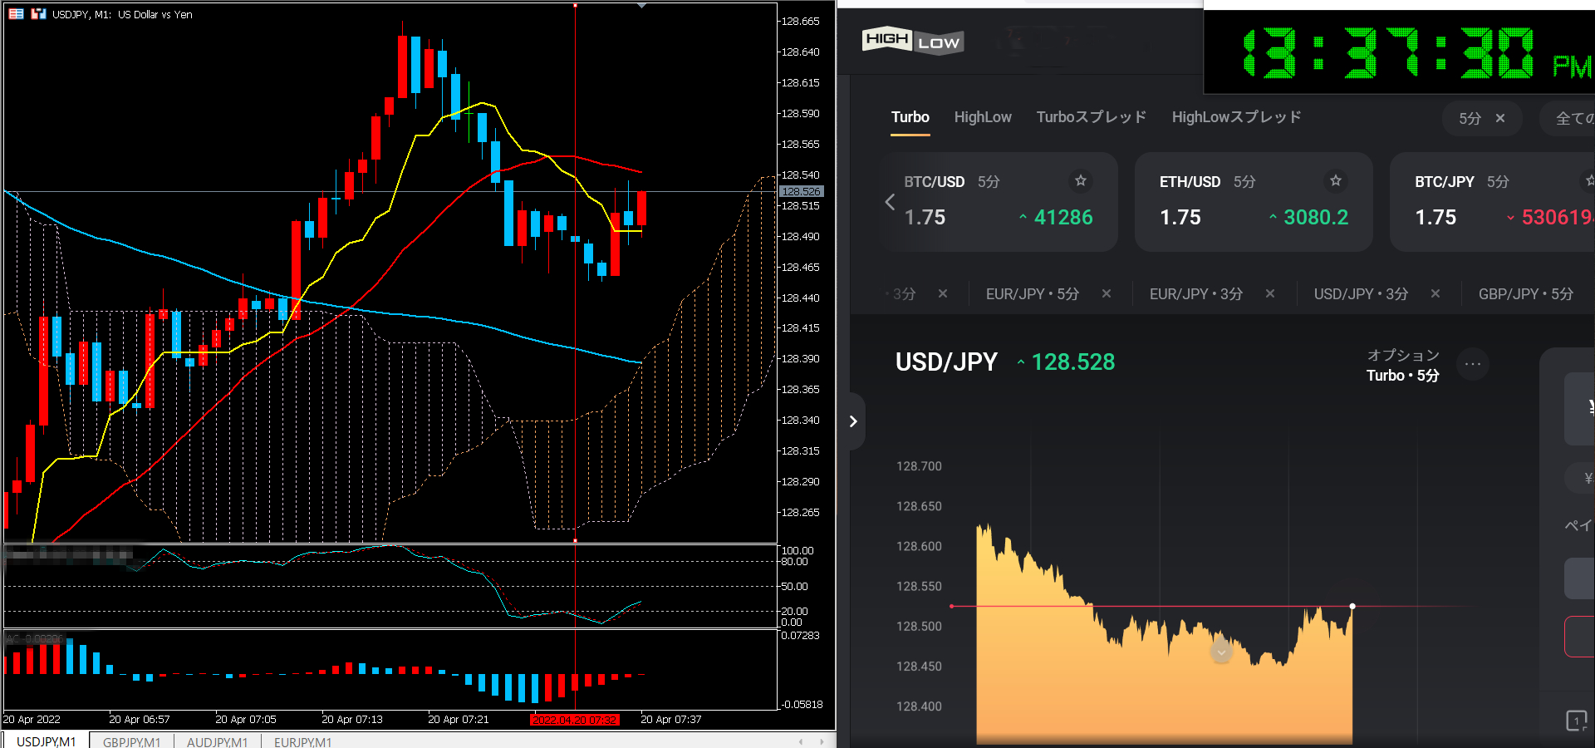Favorite the BTC/USD asset with star
Screen dimensions: 1595x748
tap(1080, 180)
